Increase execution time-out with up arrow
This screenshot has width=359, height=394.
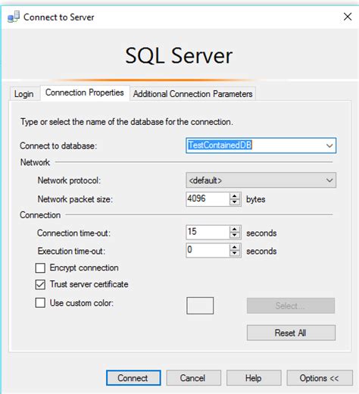pos(235,247)
